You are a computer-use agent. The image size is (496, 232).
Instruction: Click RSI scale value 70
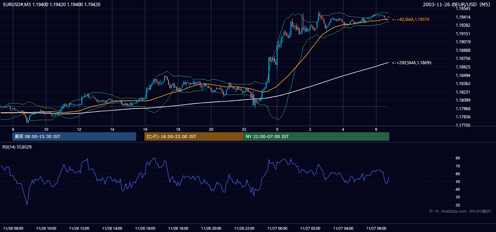coord(458,166)
